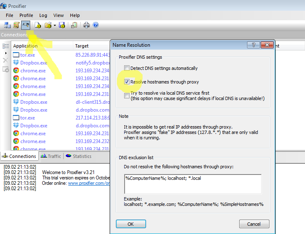The height and width of the screenshot is (234, 305).
Task: Click the Application column header
Action: click(x=25, y=46)
